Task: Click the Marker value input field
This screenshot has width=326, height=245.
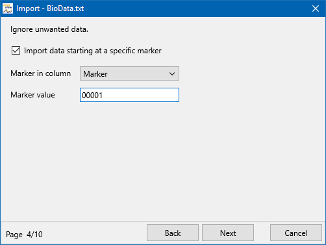Action: point(129,95)
